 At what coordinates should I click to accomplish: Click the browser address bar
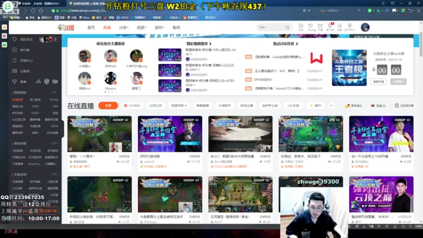[176, 11]
